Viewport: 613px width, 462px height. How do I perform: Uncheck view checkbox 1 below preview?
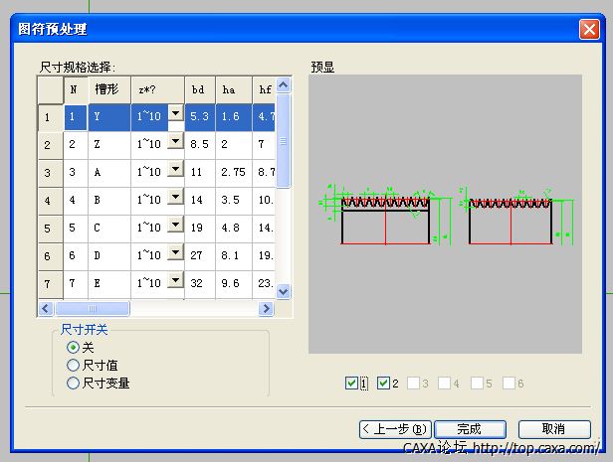coord(351,384)
